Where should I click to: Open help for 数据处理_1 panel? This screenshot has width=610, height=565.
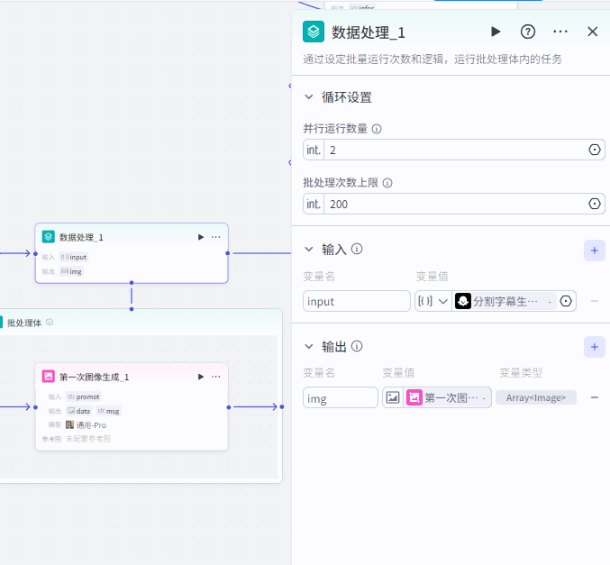point(527,32)
